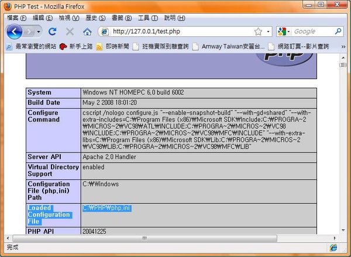The image size is (351, 257).
Task: Click the IE Tab icon in status bar
Action: click(333, 248)
